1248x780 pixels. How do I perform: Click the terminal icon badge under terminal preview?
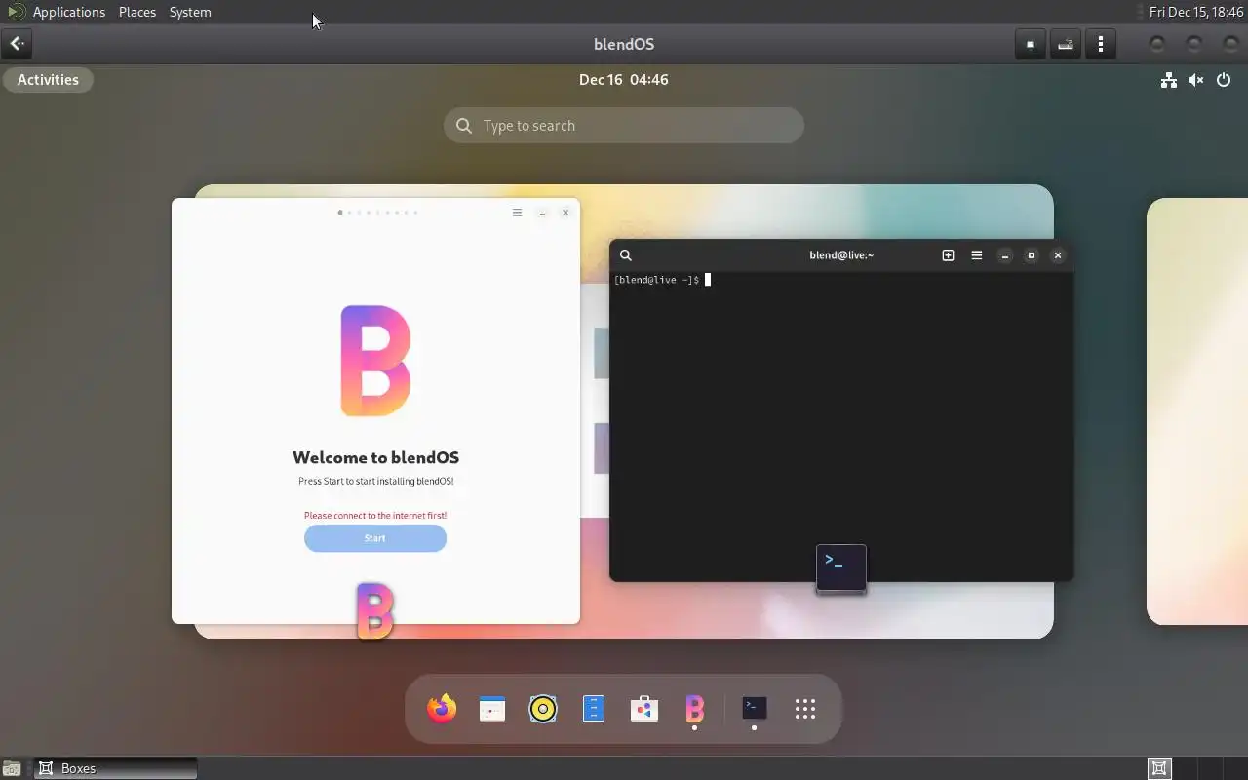coord(841,567)
